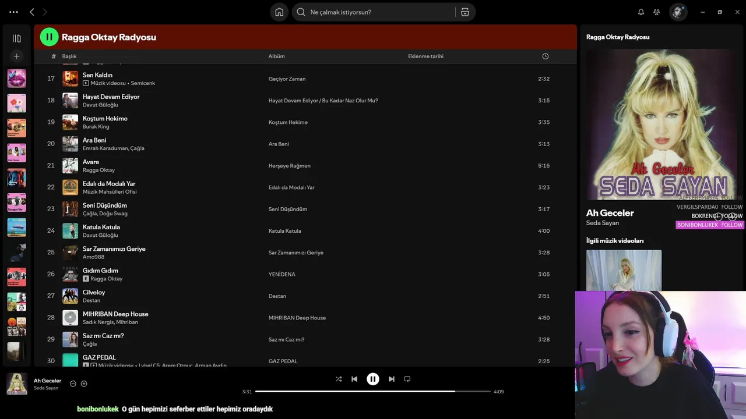Skip to previous track
Viewport: 746px width, 419px height.
354,379
